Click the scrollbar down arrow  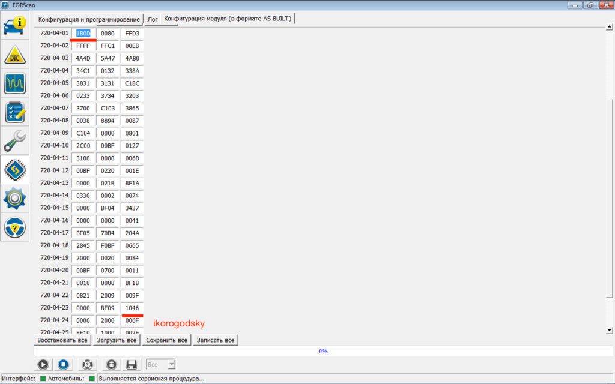(x=610, y=330)
